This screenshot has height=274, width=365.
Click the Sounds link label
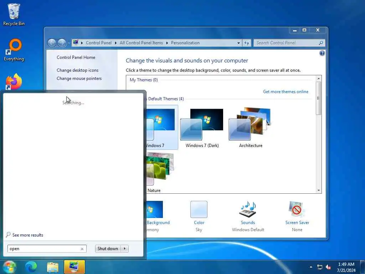[x=248, y=223]
